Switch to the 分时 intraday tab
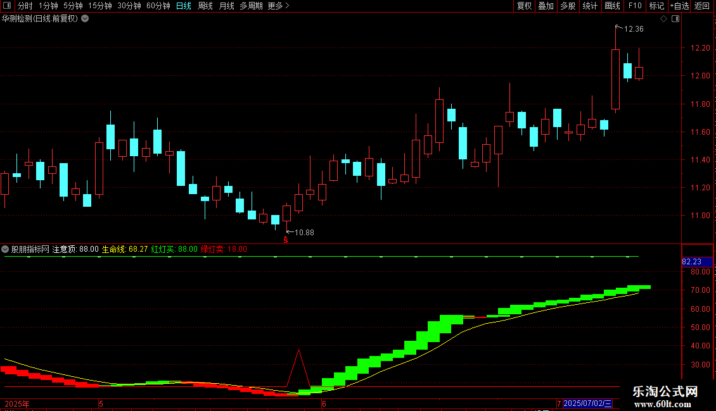 (x=25, y=6)
